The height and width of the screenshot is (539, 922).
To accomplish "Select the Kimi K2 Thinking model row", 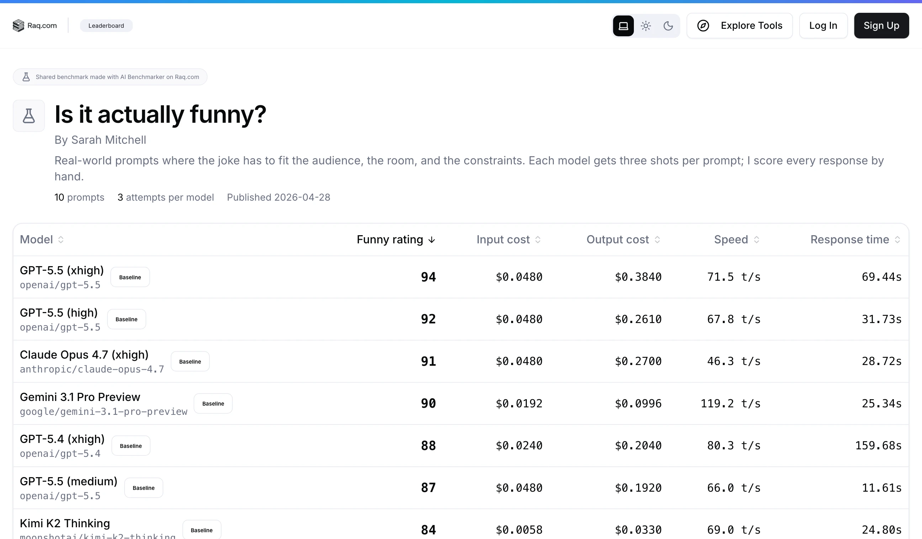I will [64, 524].
